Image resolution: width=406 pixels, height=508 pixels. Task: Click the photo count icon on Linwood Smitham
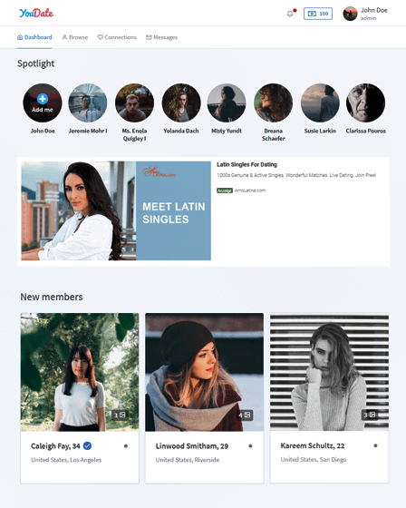tap(245, 415)
